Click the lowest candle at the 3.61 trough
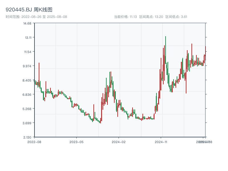 (x=101, y=121)
